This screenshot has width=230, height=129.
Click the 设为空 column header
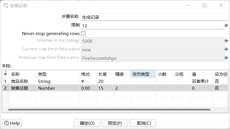point(220,74)
